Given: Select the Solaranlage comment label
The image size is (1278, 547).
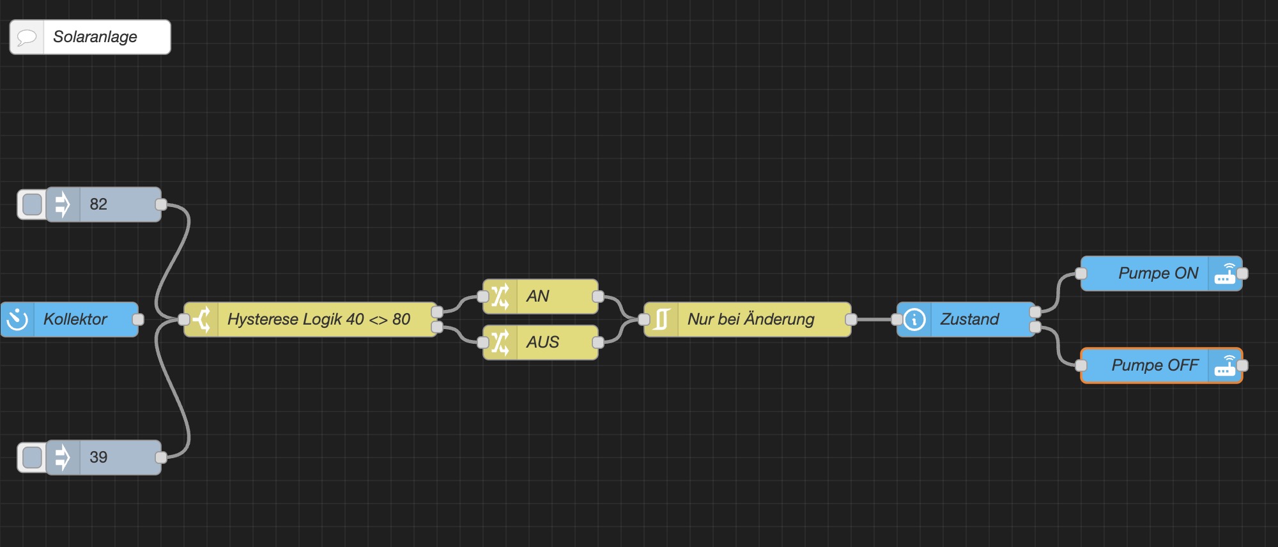Looking at the screenshot, I should 95,37.
